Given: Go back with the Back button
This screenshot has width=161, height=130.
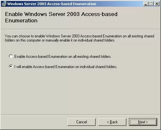Looking at the screenshot, I should [x=112, y=122].
